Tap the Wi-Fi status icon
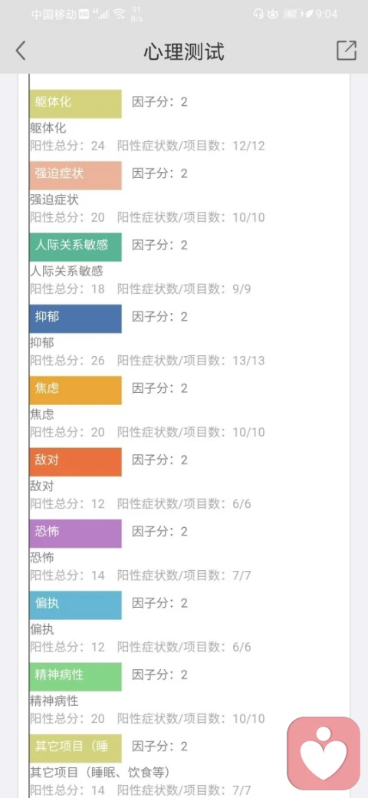Viewport: 368px width, 798px height. click(x=119, y=14)
